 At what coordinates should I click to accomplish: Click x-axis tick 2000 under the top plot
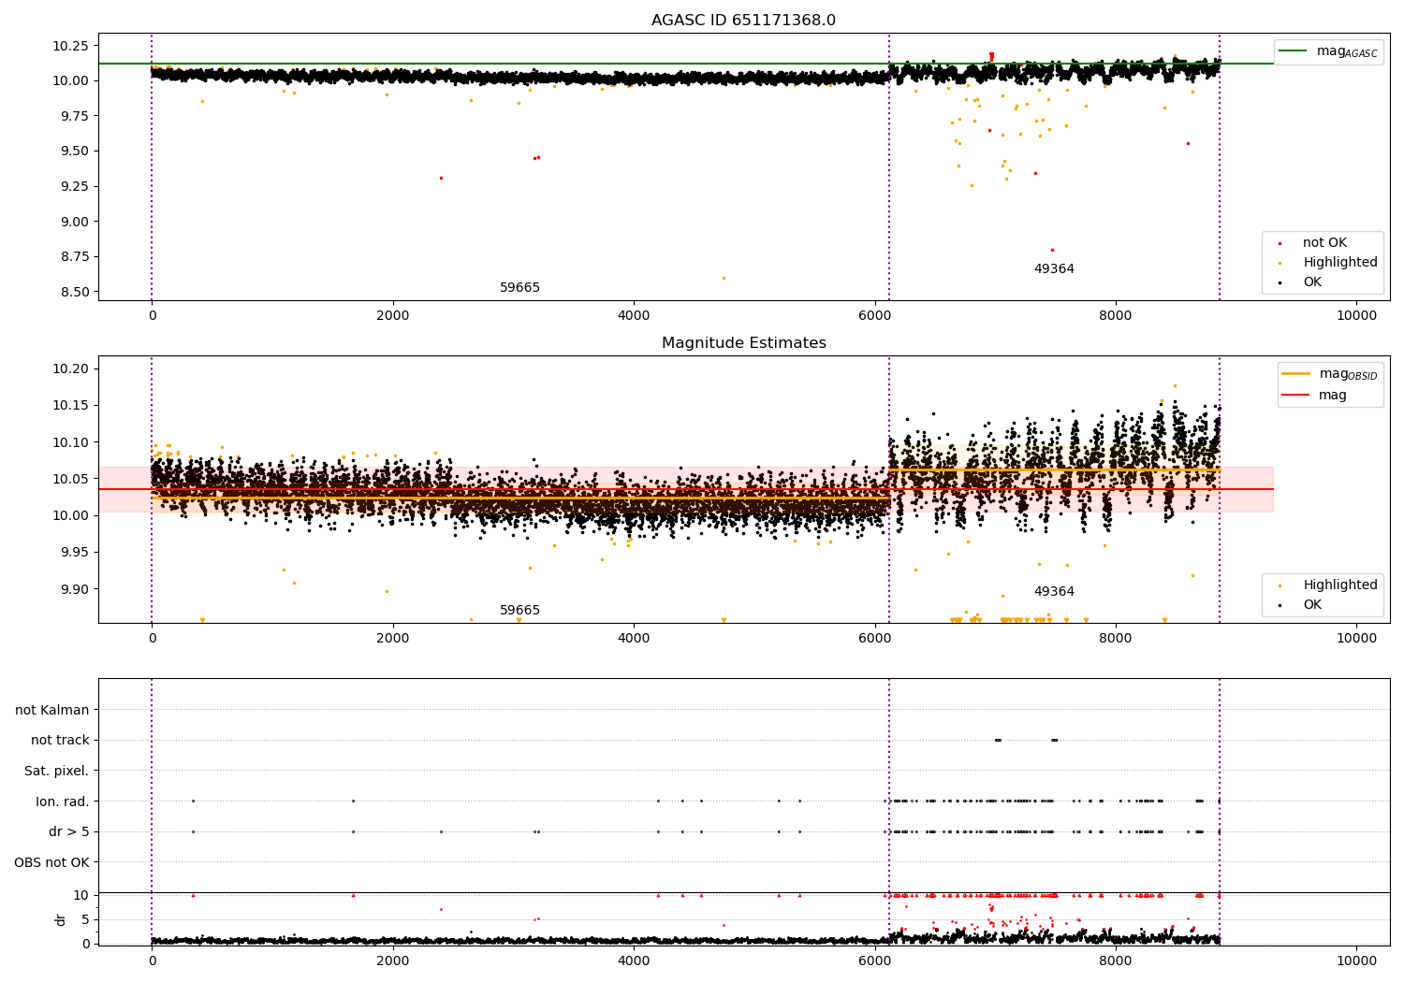pos(393,316)
